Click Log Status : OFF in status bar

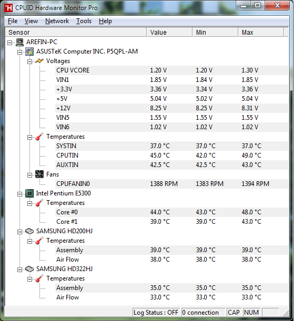[x=156, y=313]
